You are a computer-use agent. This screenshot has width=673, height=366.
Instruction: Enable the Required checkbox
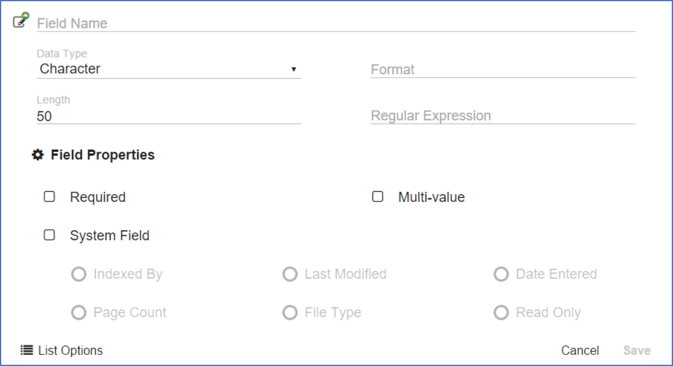(49, 197)
